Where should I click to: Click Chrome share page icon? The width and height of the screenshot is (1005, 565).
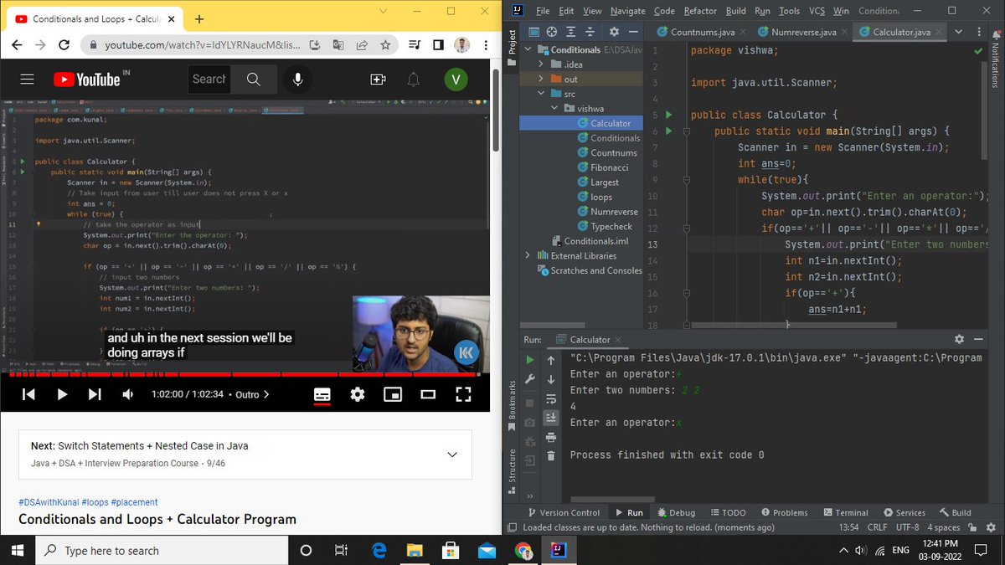click(x=362, y=44)
